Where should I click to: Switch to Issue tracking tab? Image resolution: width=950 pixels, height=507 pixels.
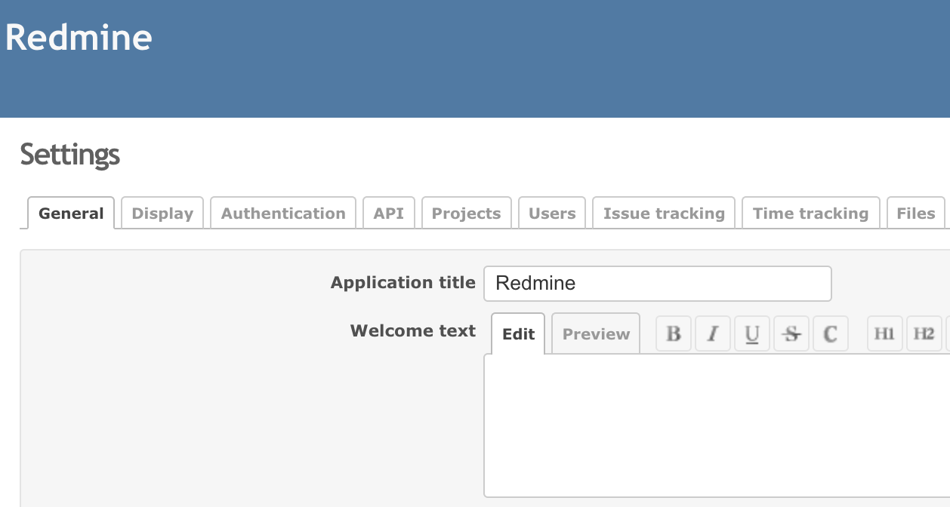(x=664, y=214)
